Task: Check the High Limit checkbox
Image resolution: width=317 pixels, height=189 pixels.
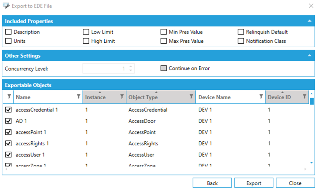Action: click(86, 41)
